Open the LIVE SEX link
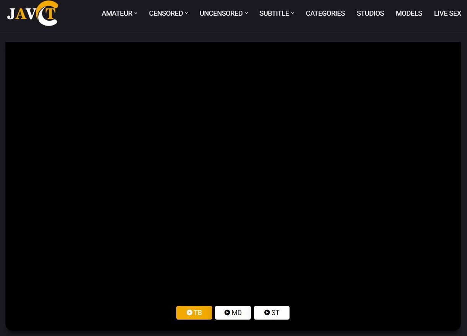This screenshot has height=336, width=467. coord(447,13)
